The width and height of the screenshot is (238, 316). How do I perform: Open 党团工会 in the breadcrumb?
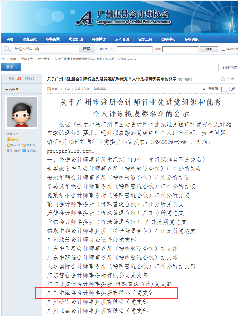click(27, 59)
